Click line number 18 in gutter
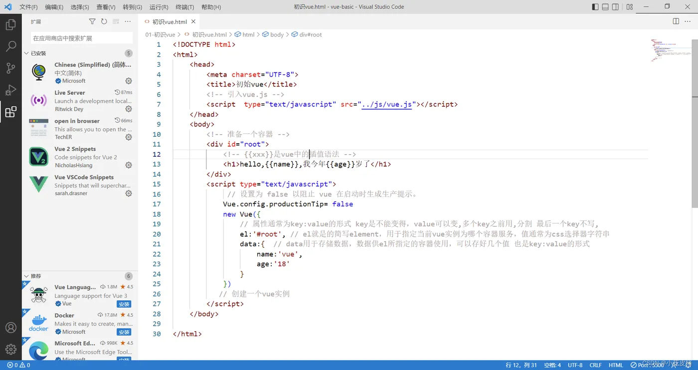The width and height of the screenshot is (698, 370). click(157, 214)
